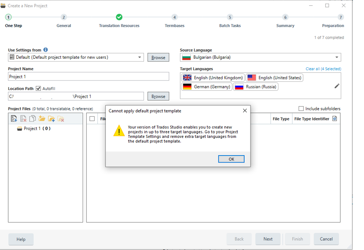
Task: Click the Russian flag of Russian (Russia)
Action: point(239,87)
